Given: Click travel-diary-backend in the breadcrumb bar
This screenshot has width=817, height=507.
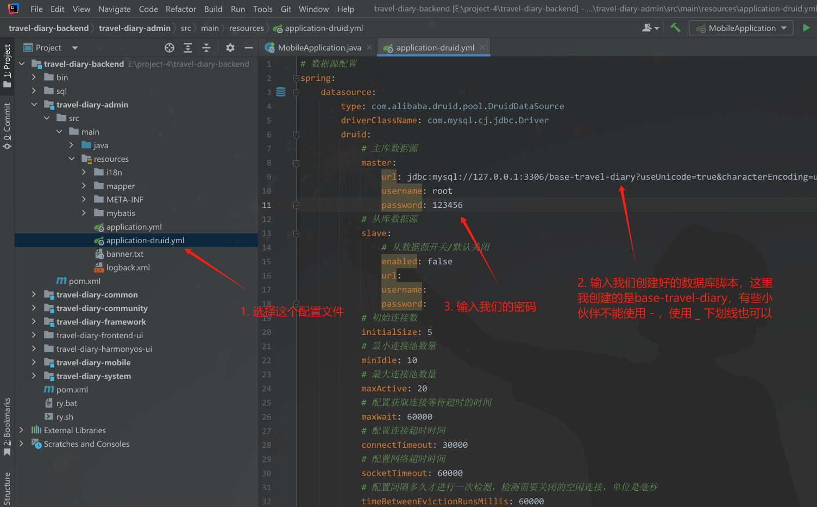Looking at the screenshot, I should point(48,28).
